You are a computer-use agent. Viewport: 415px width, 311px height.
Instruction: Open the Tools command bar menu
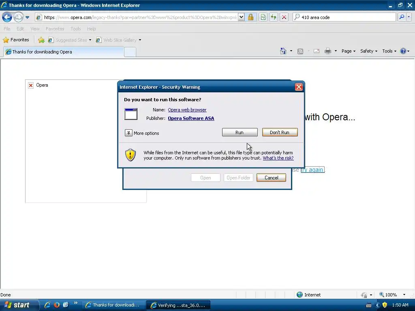tap(389, 51)
